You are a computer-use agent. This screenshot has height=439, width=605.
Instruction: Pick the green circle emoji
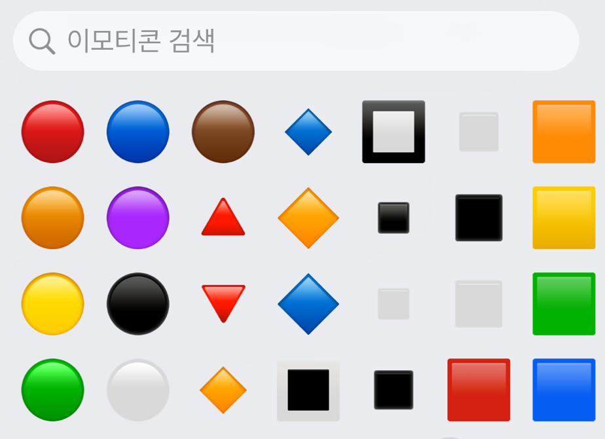[53, 390]
